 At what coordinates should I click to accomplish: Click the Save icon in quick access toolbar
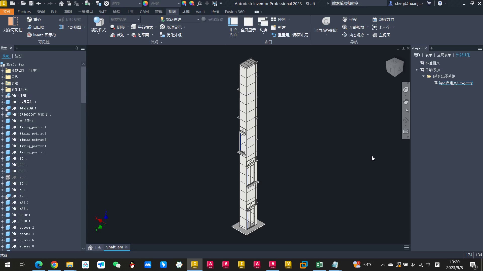point(31,3)
